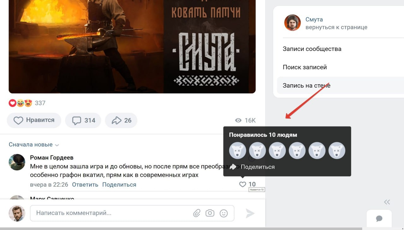Share the post via arrow with 26
The height and width of the screenshot is (230, 404).
pyautogui.click(x=121, y=120)
